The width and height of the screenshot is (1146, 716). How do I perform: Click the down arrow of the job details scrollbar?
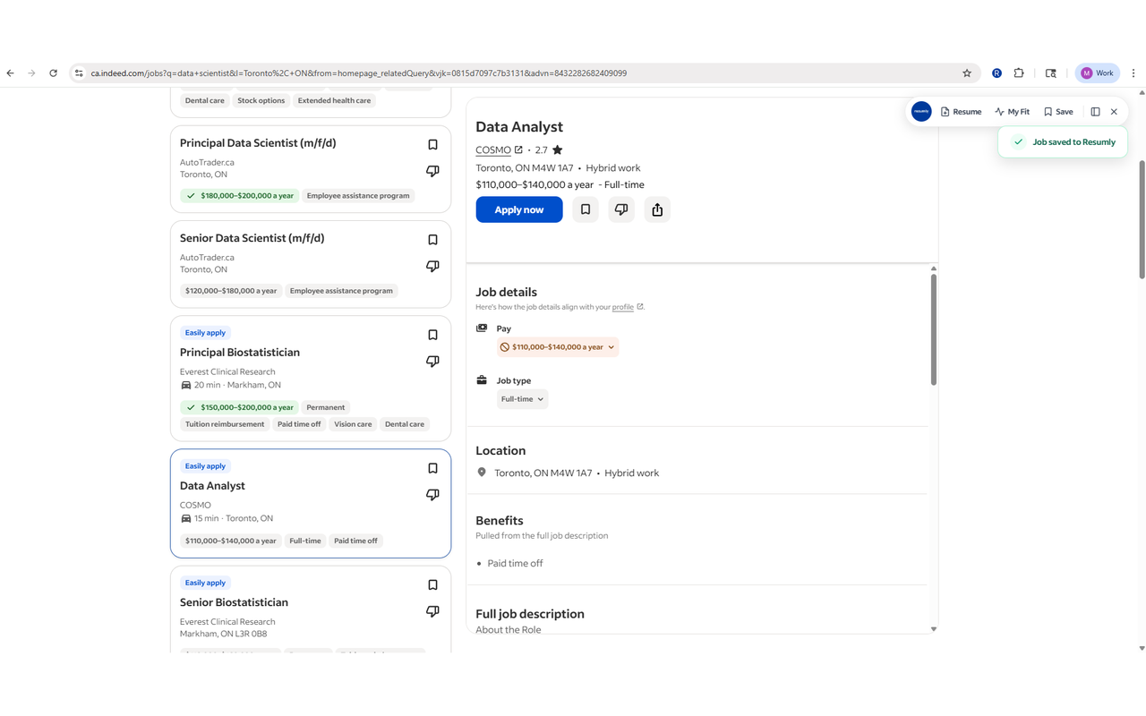934,629
